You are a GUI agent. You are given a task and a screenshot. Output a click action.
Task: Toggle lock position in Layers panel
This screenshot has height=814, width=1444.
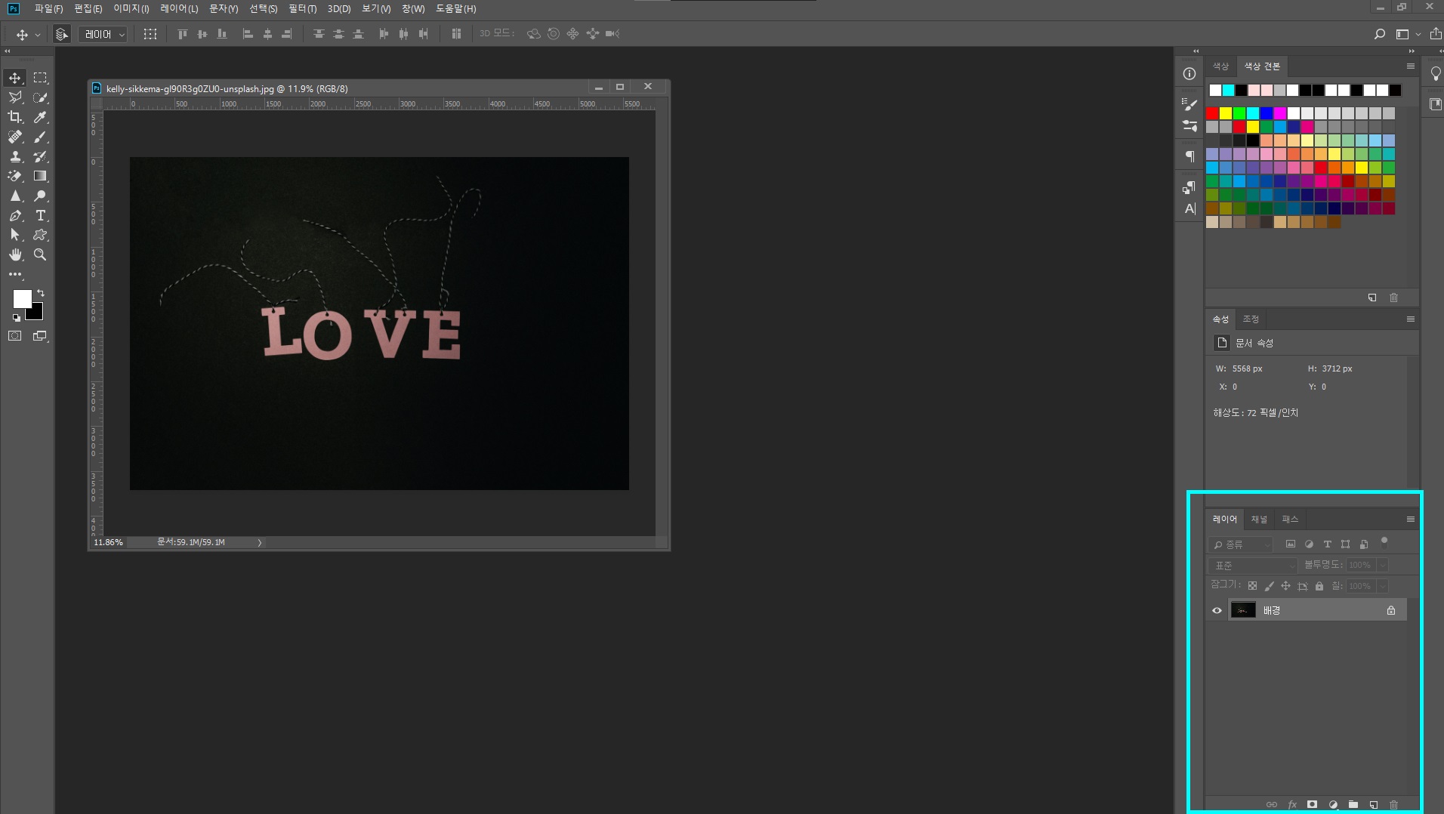click(1285, 586)
